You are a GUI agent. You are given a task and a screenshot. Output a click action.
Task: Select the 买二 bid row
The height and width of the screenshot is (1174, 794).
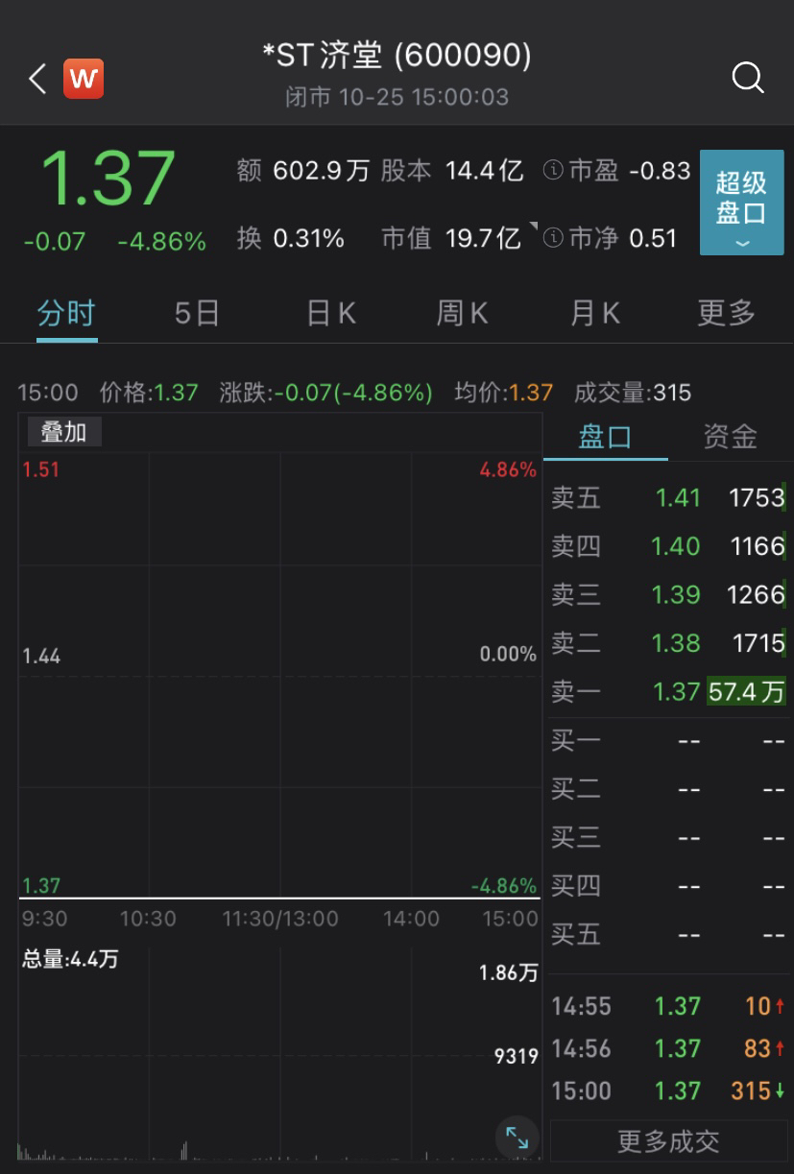668,789
